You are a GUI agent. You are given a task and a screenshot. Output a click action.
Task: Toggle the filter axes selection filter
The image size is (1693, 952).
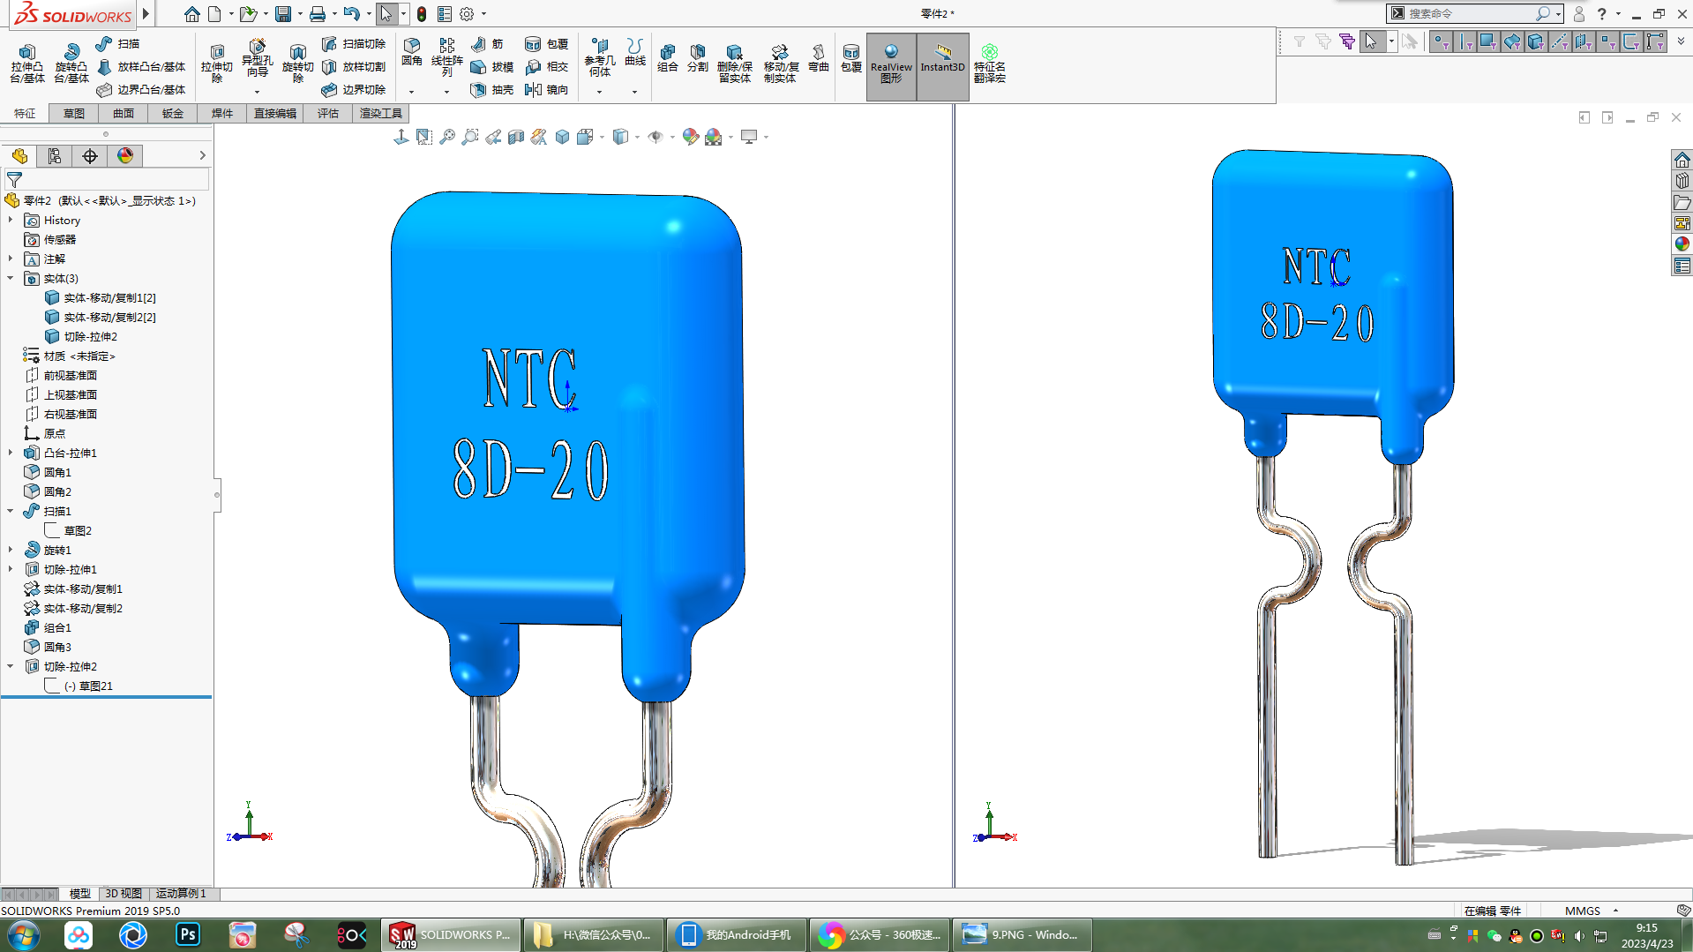1560,41
